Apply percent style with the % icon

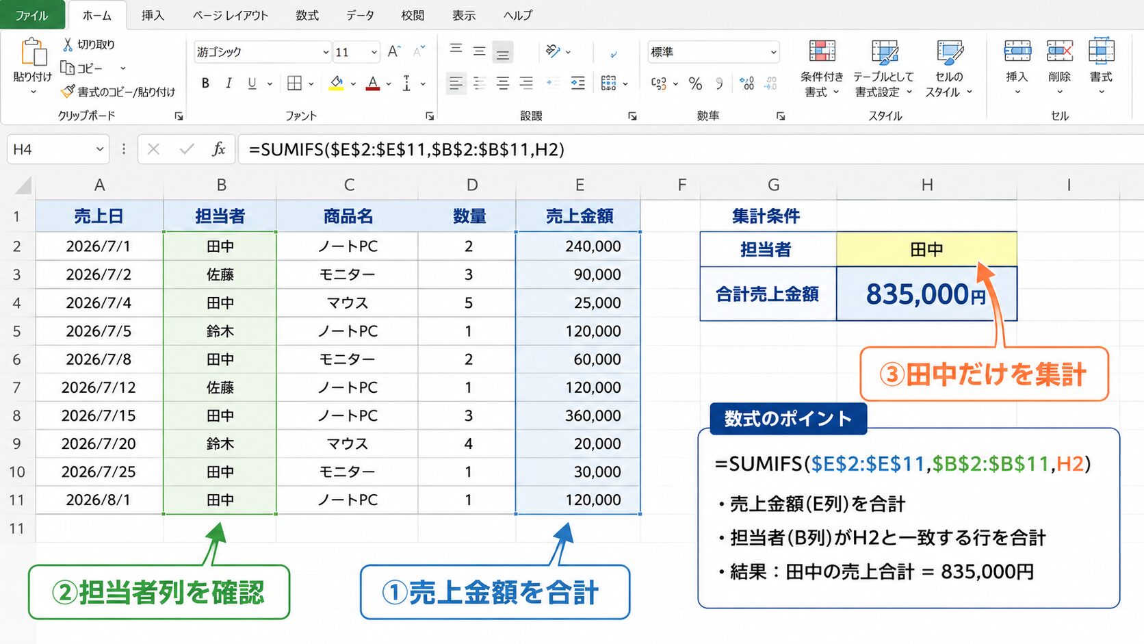[696, 83]
